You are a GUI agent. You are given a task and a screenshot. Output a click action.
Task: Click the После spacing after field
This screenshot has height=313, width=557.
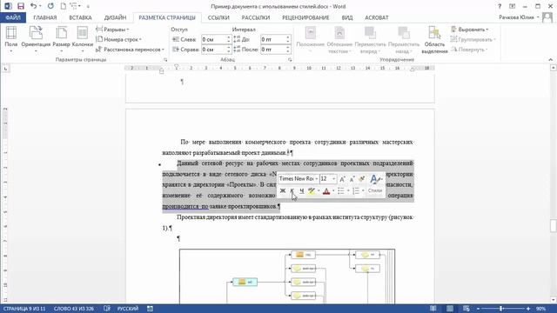click(x=273, y=50)
